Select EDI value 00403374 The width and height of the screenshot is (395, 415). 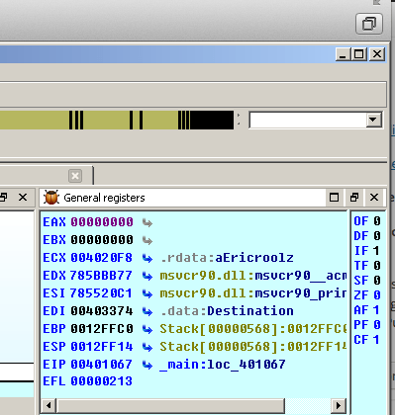pos(102,311)
